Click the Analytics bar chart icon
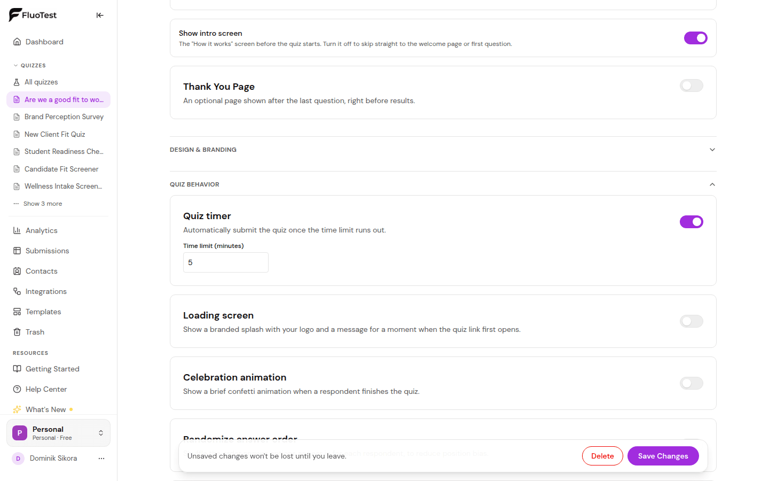769x481 pixels. coord(17,230)
